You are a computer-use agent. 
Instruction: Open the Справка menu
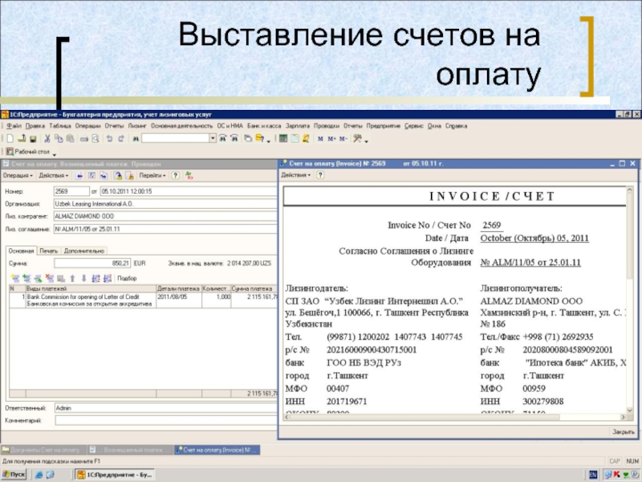456,126
